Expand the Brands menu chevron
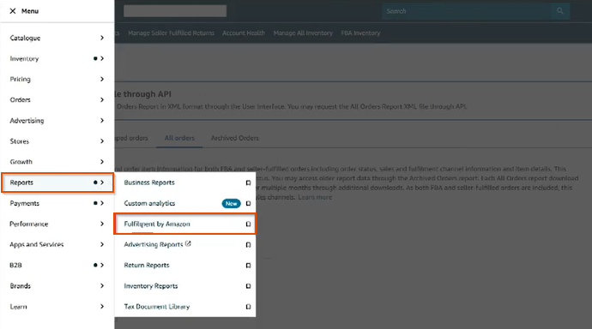Screen dimensions: 592x329 (x=102, y=286)
